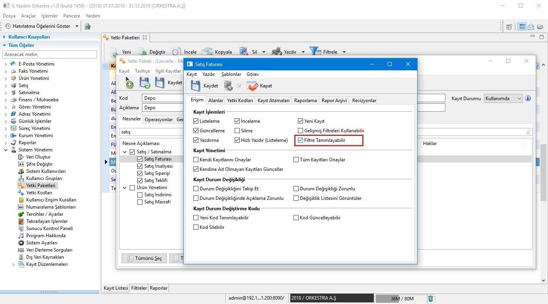
Task: Click the Yeni toolbar icon in Yetki Paketleri
Action: tap(114, 52)
